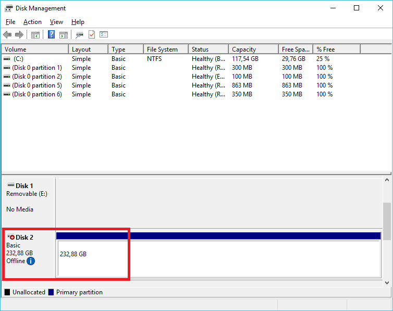Open the Help menu

pyautogui.click(x=78, y=22)
